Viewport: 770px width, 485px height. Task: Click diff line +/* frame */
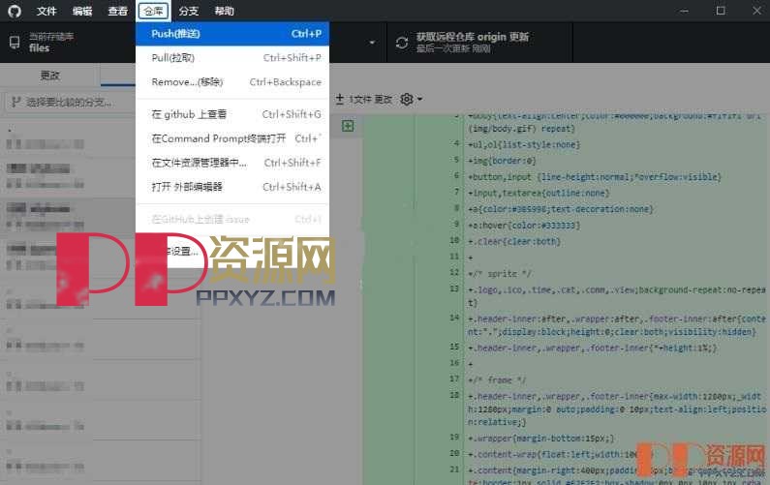[x=497, y=379]
